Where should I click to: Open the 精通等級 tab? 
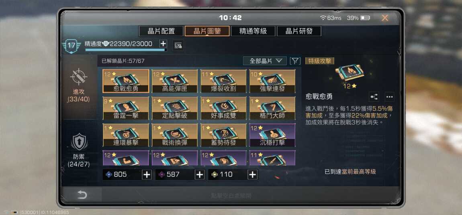click(253, 31)
